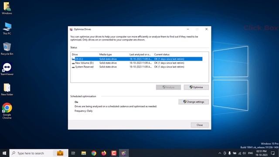
Task: Click the Media type column header
Action: (x=113, y=55)
